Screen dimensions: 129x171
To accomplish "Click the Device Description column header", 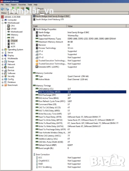I will (80, 13).
